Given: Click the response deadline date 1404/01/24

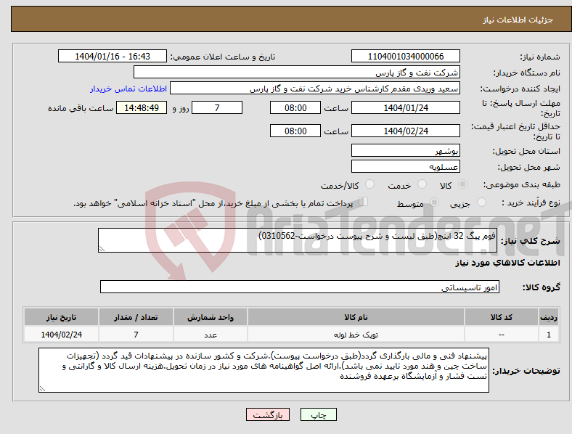Looking at the screenshot, I should pyautogui.click(x=406, y=107).
